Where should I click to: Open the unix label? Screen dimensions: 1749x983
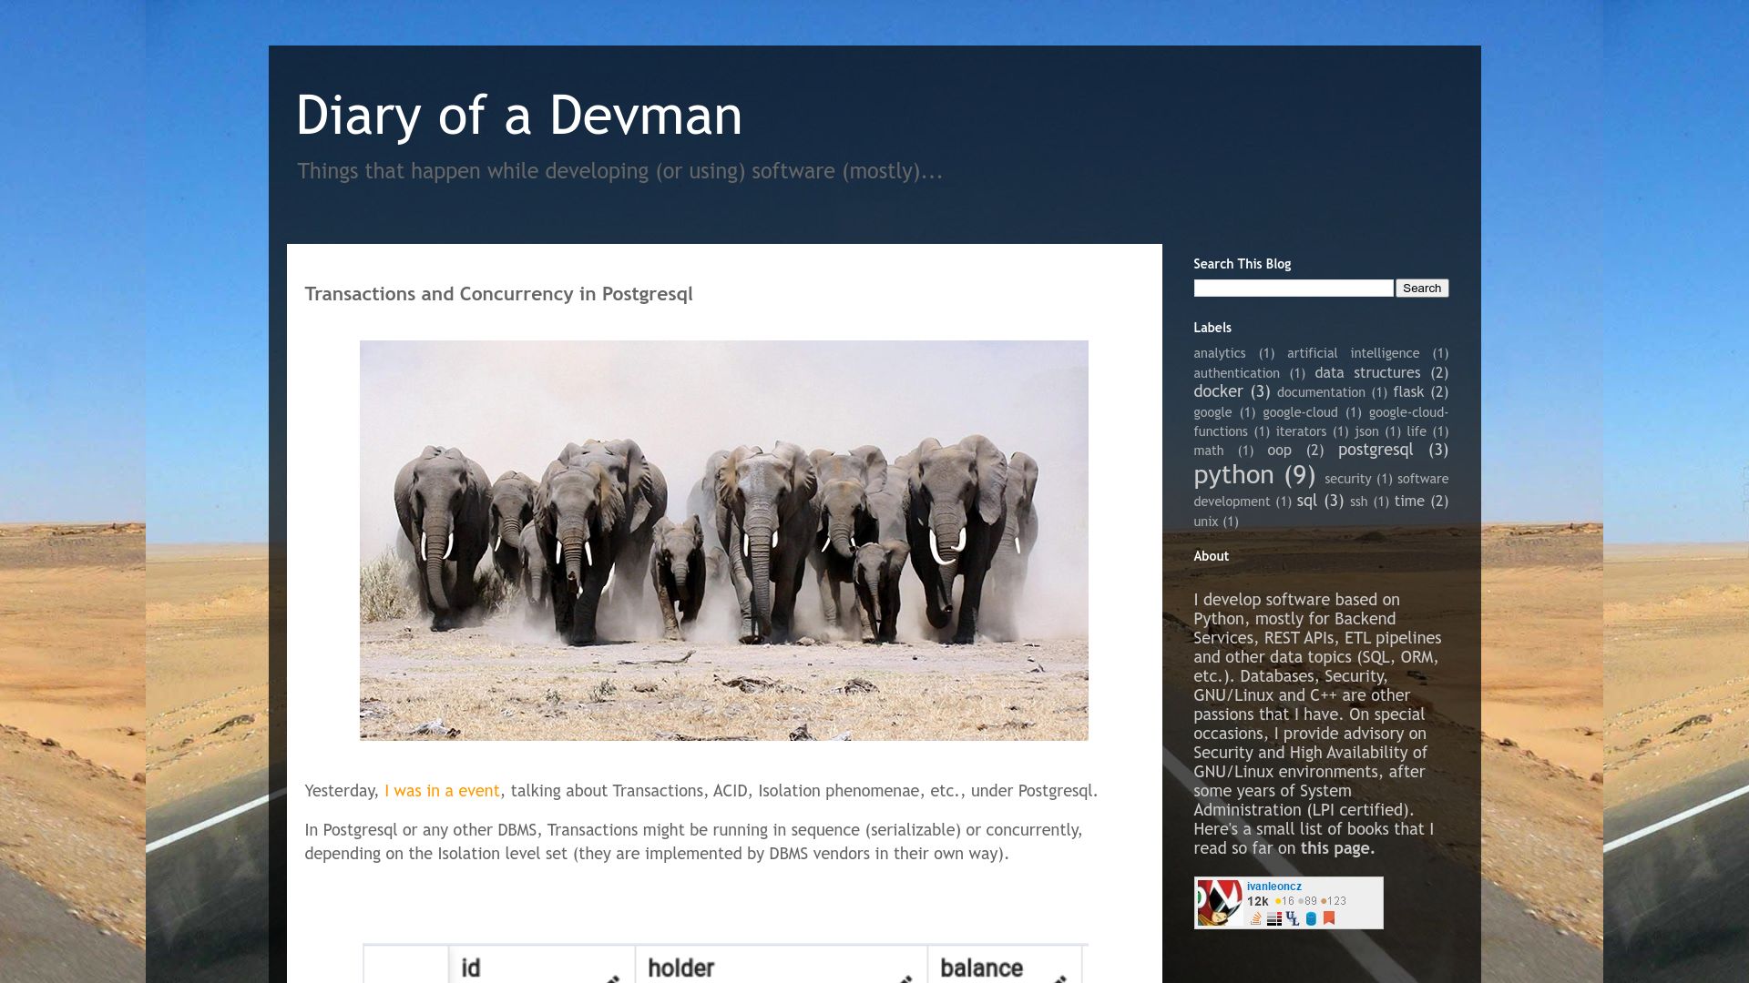click(1206, 522)
